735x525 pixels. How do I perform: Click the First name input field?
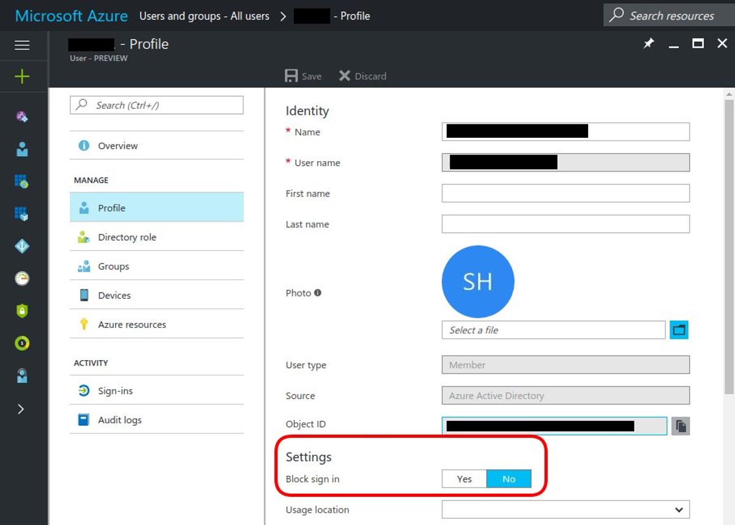point(565,194)
